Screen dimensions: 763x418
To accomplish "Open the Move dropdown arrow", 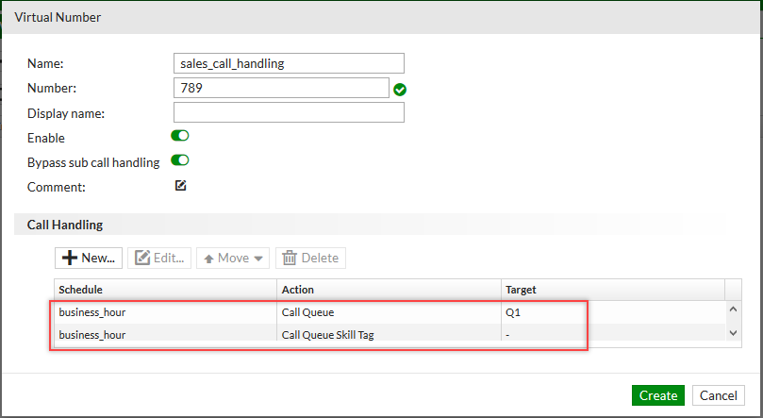I will point(258,259).
